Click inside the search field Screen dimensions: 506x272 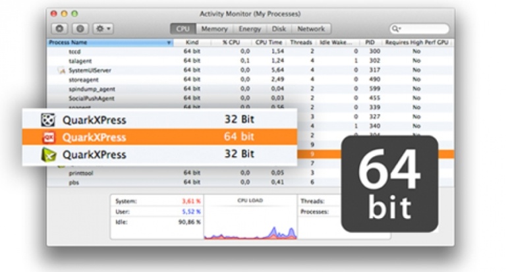(x=422, y=29)
